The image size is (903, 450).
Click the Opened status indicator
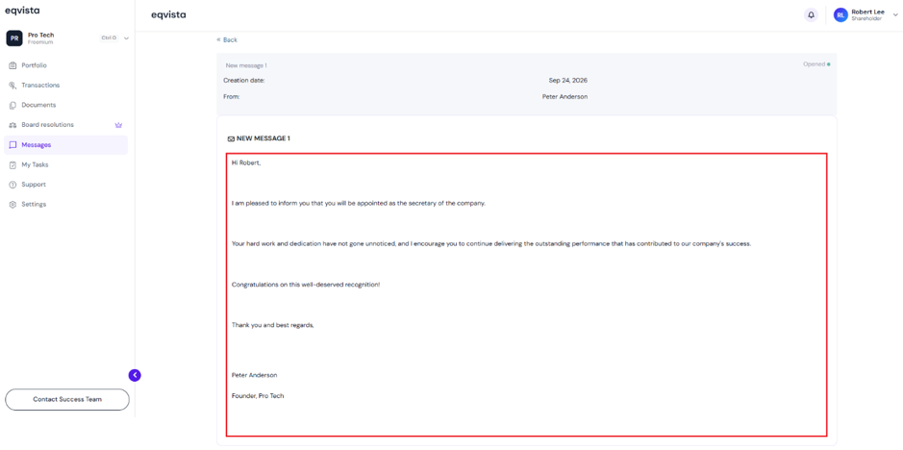816,64
